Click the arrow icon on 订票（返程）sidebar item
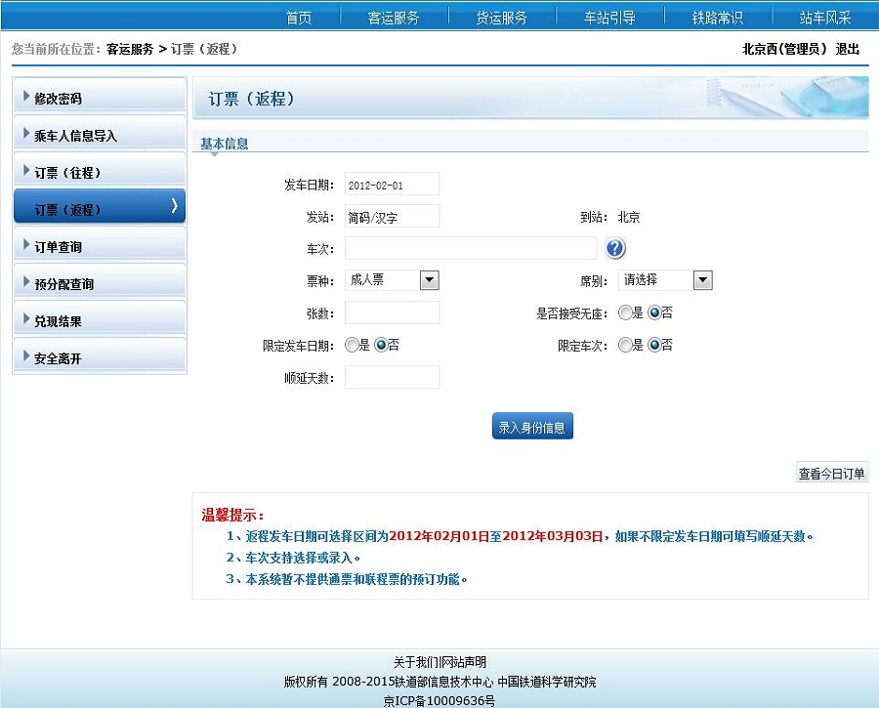This screenshot has width=879, height=708. coord(174,205)
